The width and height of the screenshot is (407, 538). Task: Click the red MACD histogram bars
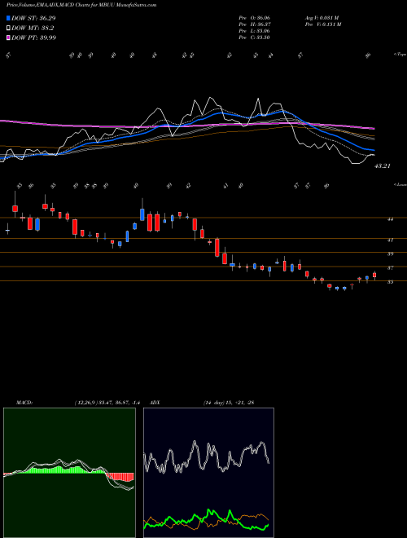coord(120,477)
